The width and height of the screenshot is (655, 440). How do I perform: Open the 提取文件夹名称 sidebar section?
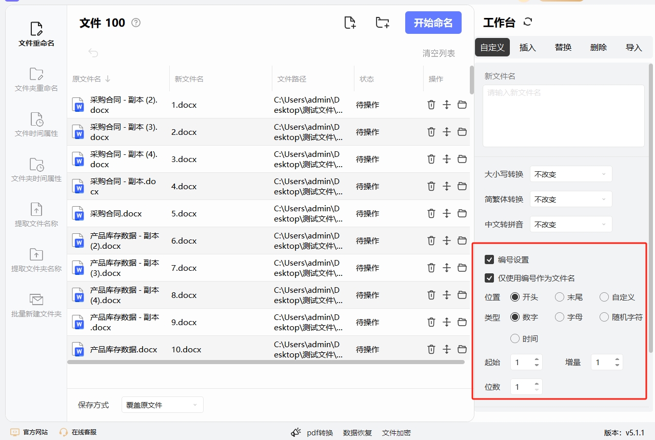(36, 260)
